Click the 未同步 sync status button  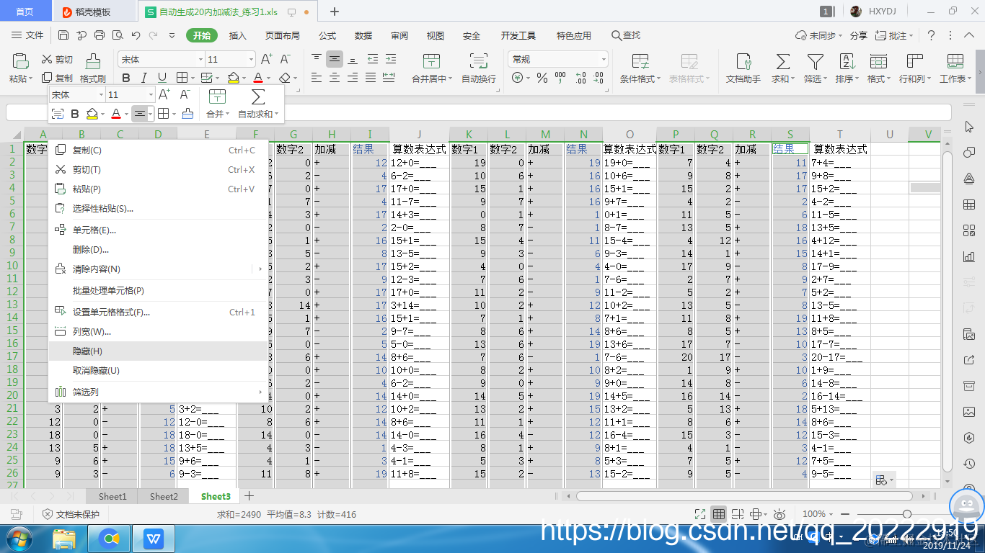point(818,35)
